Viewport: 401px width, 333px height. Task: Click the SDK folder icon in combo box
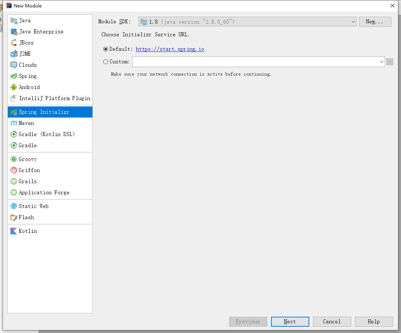[144, 22]
